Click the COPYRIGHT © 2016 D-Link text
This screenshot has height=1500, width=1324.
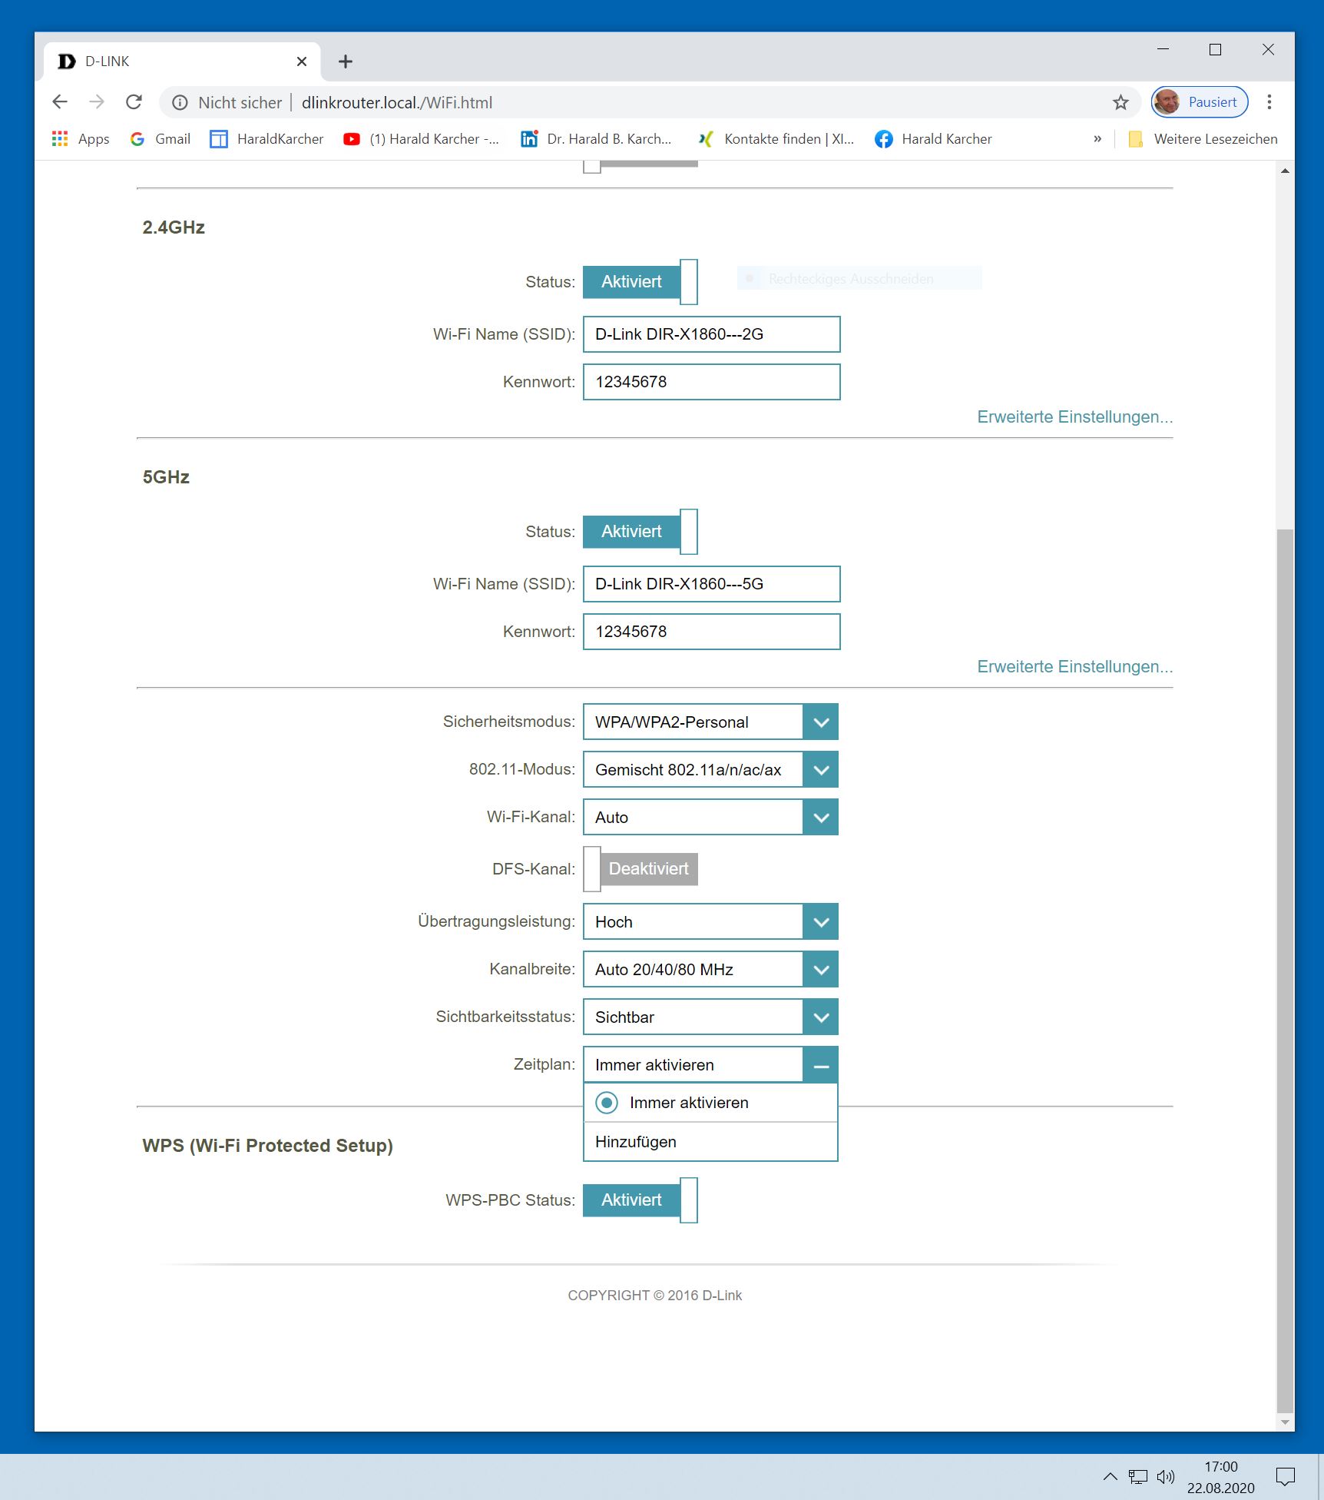(x=655, y=1296)
